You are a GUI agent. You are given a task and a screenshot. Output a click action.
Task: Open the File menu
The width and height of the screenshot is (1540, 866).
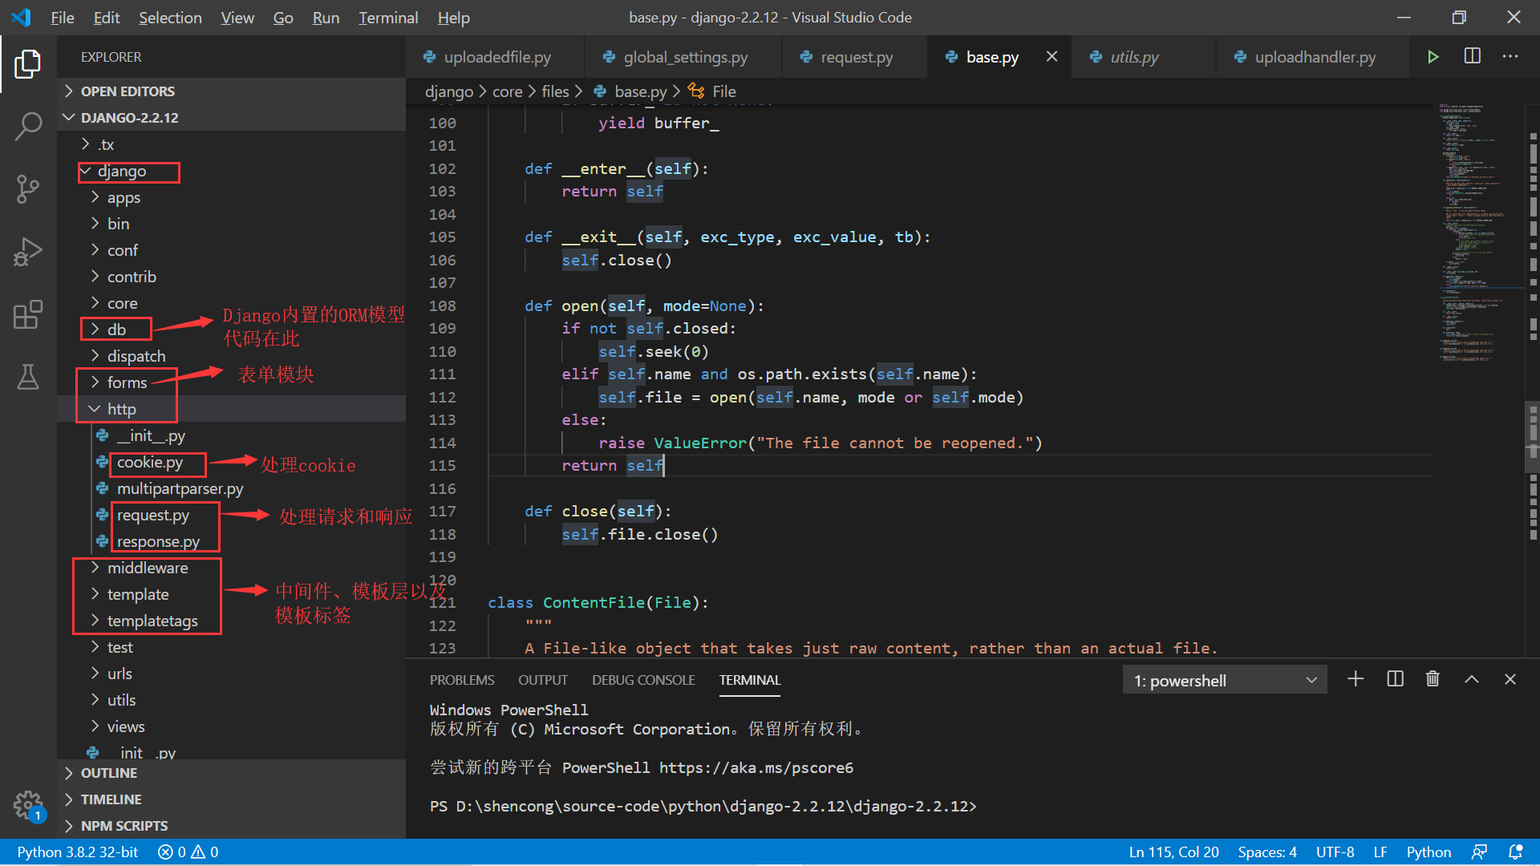(62, 18)
